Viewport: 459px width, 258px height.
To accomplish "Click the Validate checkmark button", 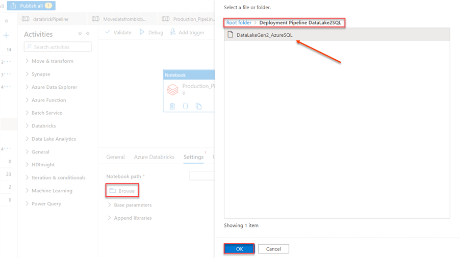I will (118, 32).
